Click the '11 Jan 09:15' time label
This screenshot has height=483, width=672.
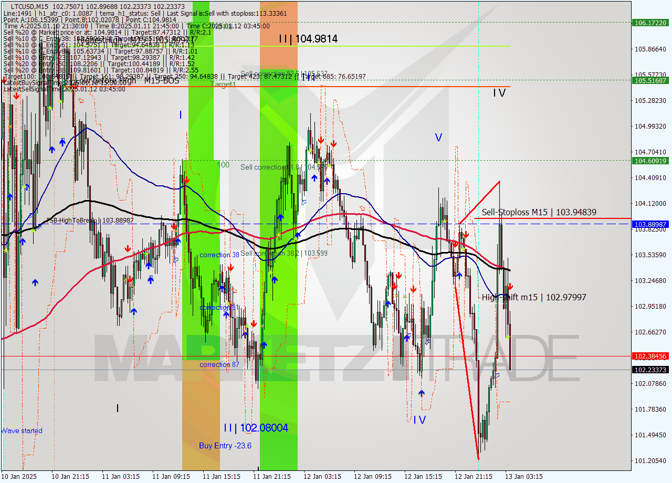click(171, 477)
